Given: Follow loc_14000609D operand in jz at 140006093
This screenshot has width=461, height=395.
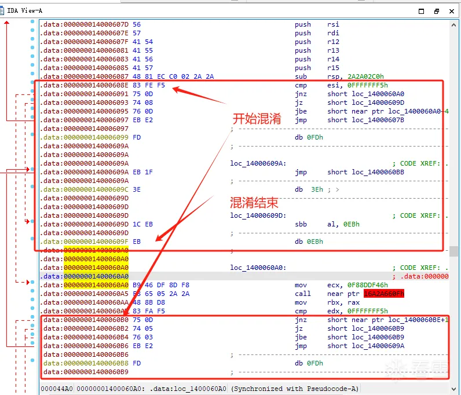Looking at the screenshot, I should click(x=378, y=103).
